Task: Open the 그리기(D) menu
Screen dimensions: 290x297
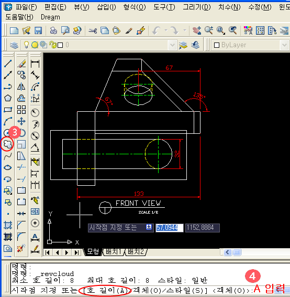Action: [x=197, y=7]
